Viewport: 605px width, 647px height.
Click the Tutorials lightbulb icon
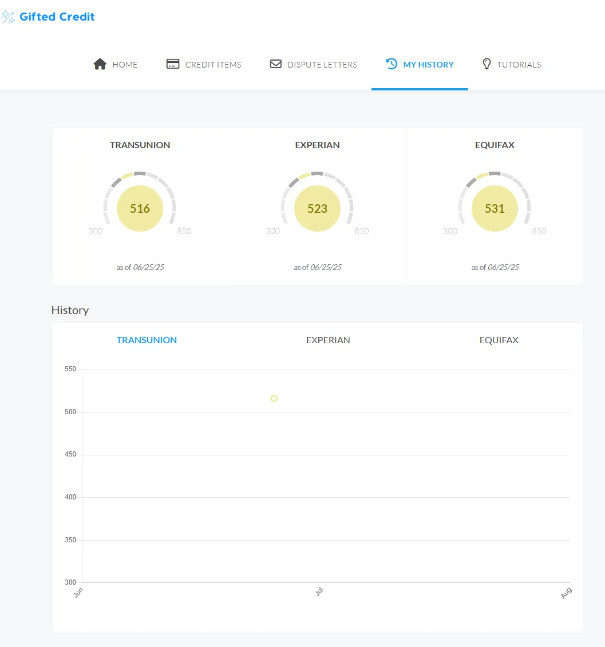pos(487,64)
